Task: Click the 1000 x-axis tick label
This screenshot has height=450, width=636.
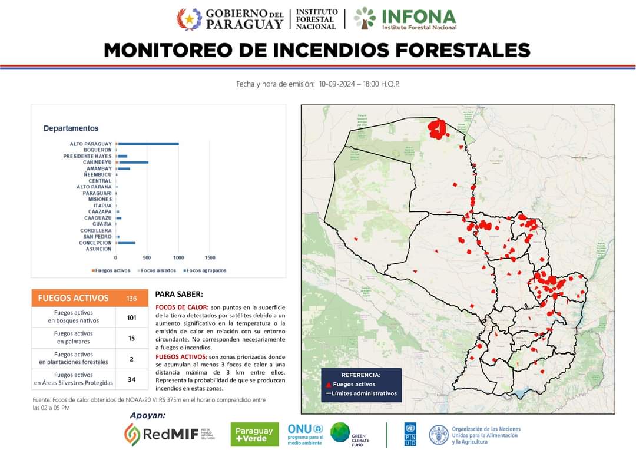Action: tap(178, 258)
